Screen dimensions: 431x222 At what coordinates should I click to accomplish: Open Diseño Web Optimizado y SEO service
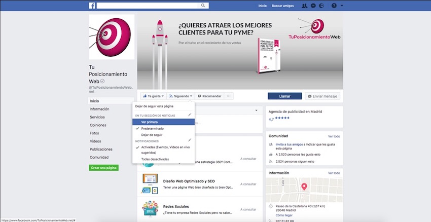click(189, 181)
